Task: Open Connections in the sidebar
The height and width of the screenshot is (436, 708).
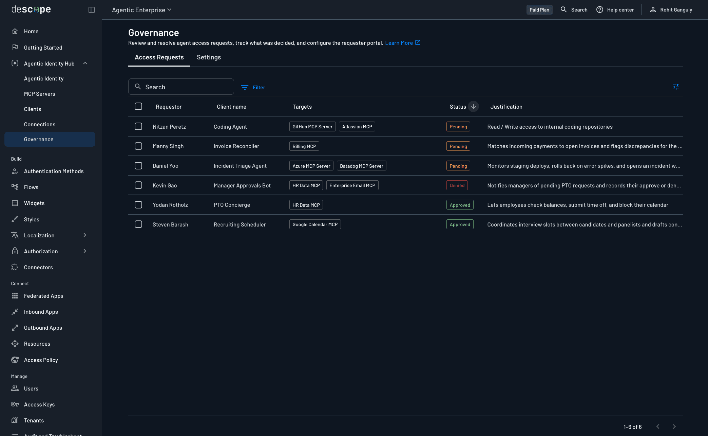Action: (40, 124)
